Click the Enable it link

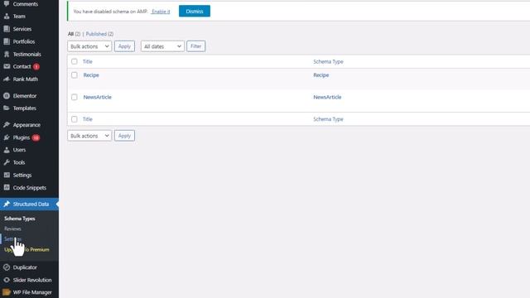pyautogui.click(x=161, y=12)
